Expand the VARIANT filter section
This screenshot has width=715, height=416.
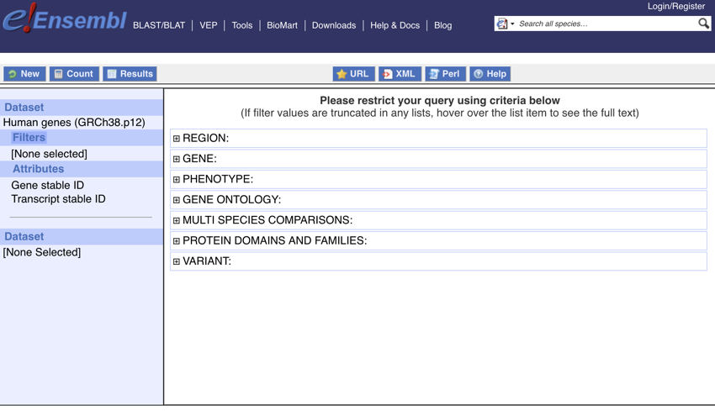point(177,261)
